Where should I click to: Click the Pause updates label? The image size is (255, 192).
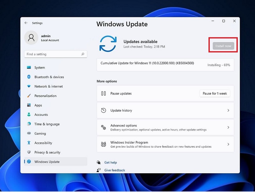[121, 93]
